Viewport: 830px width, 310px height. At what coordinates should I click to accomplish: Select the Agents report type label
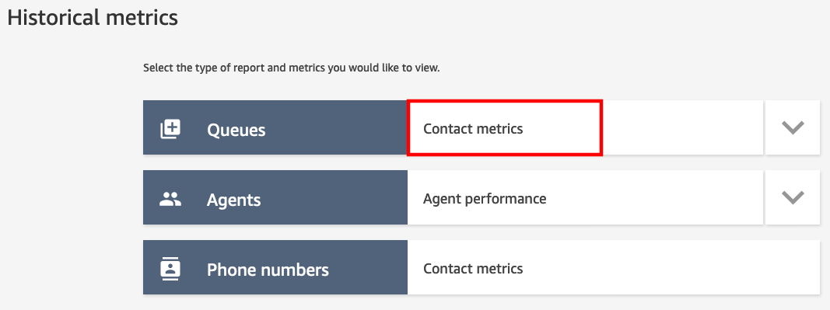233,200
